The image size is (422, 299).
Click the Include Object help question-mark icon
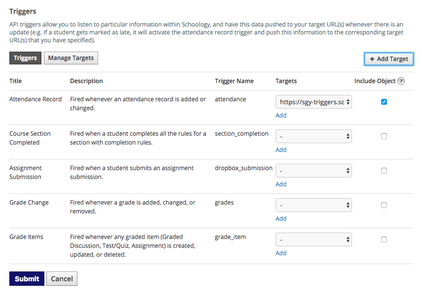tap(401, 81)
